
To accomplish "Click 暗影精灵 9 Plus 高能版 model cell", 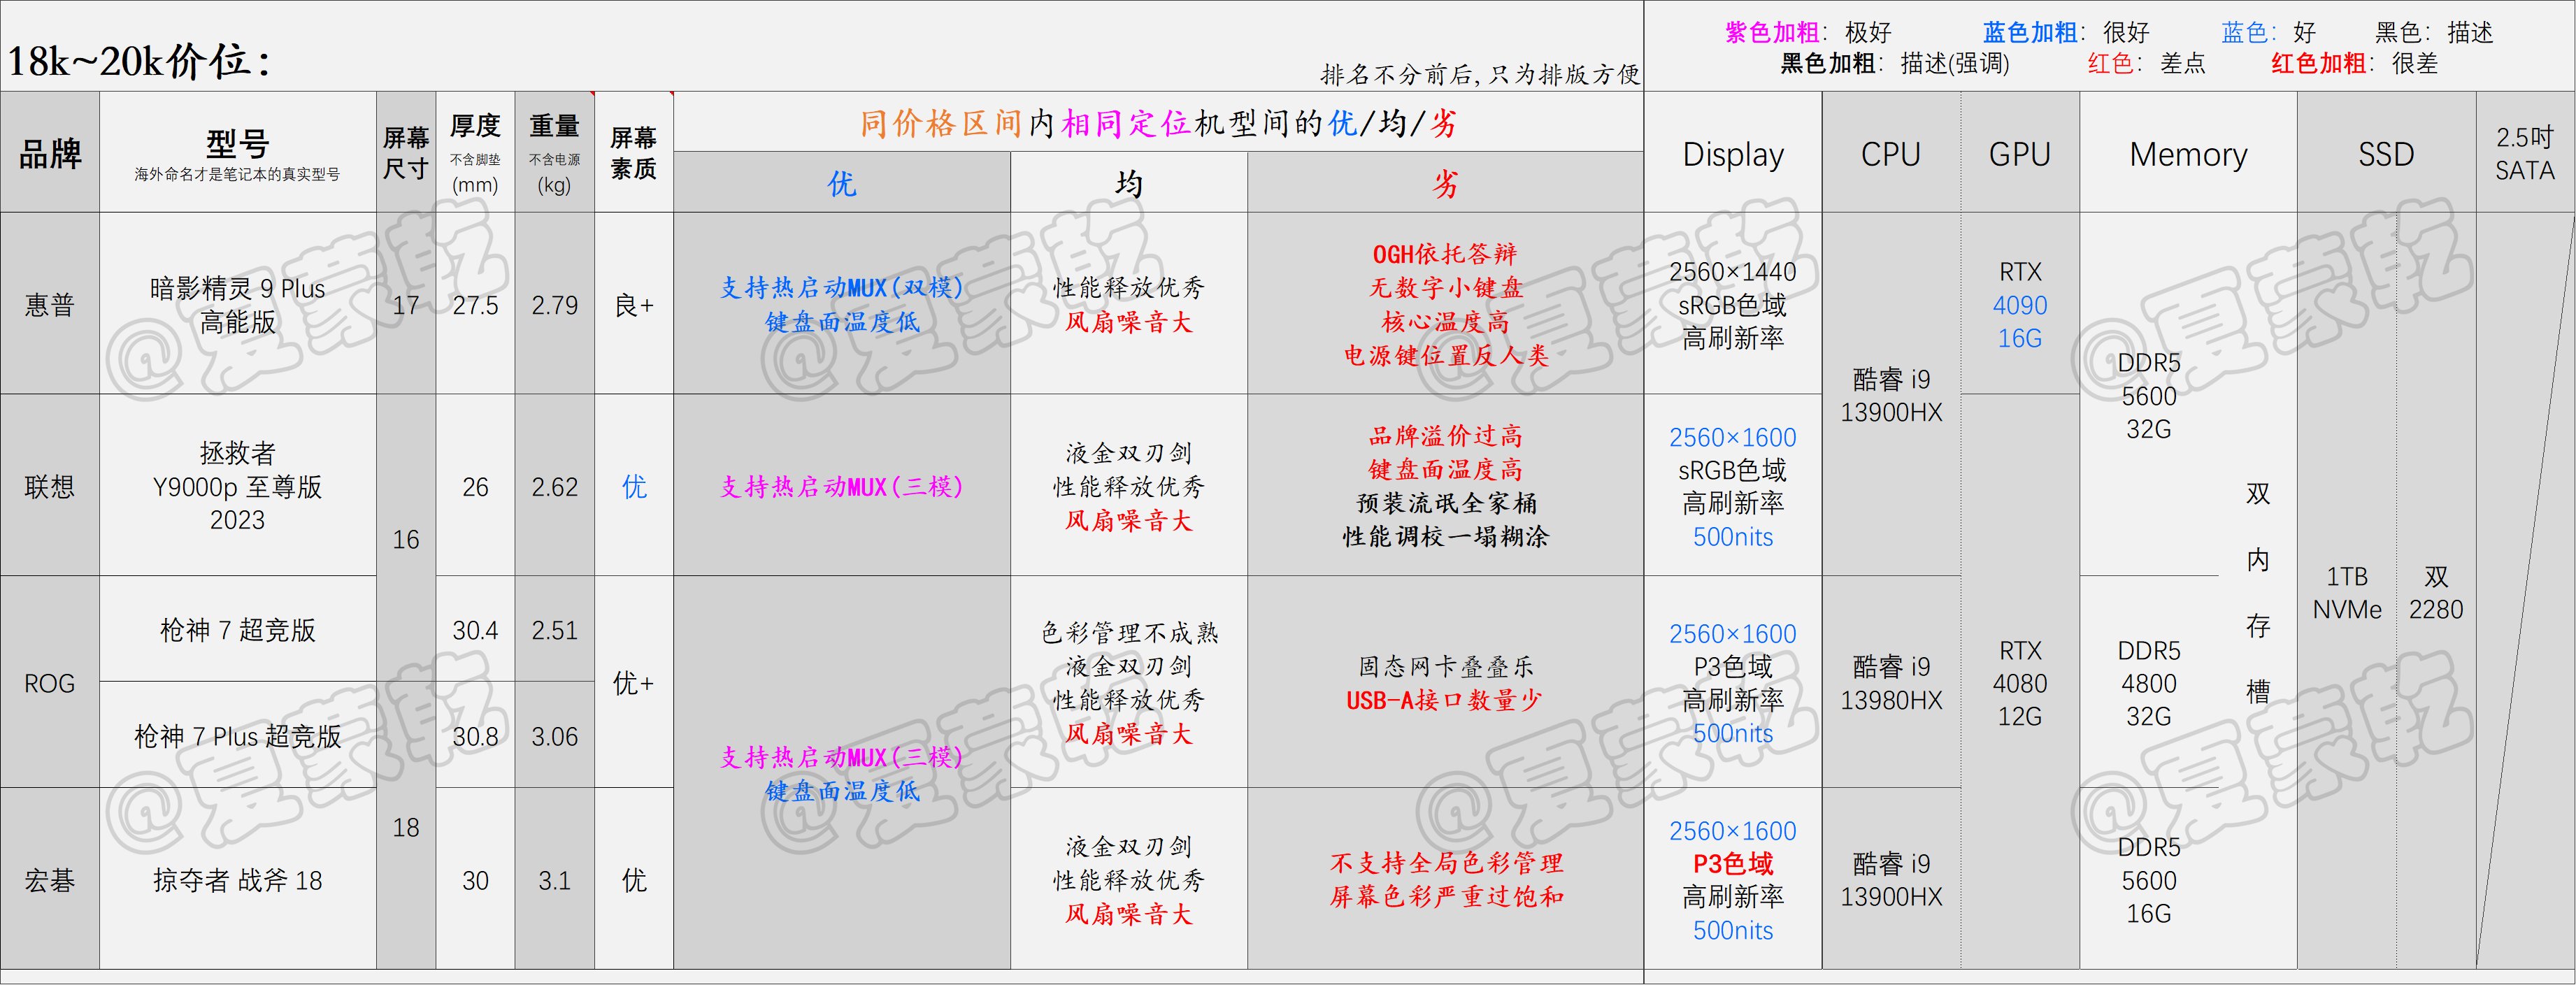I will 237,304.
